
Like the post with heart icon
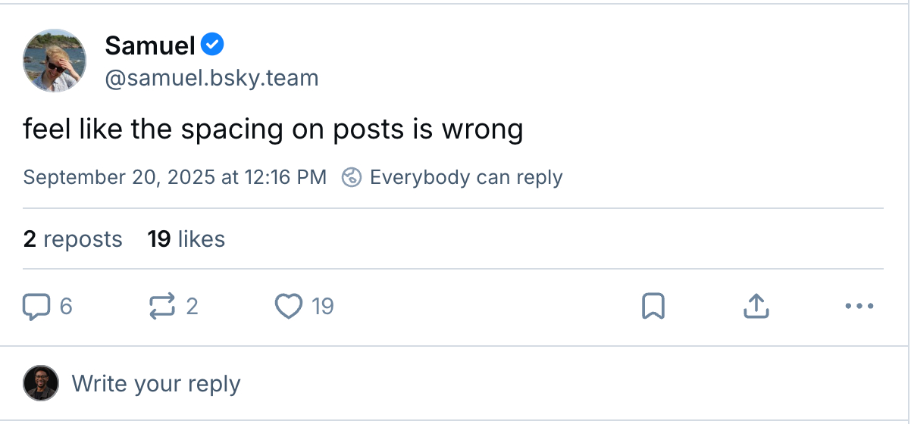[x=288, y=307]
